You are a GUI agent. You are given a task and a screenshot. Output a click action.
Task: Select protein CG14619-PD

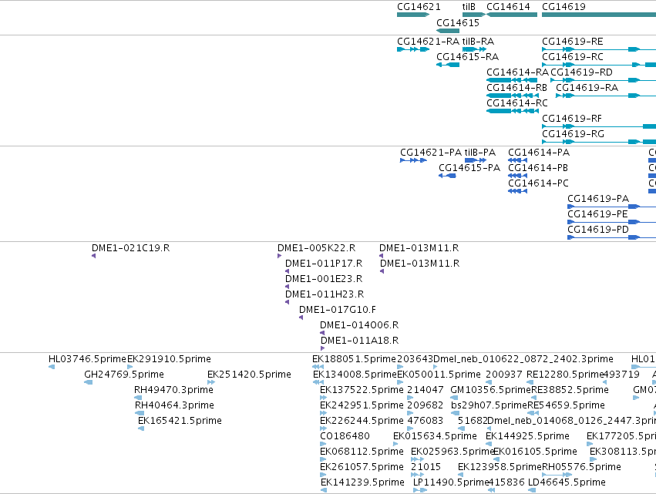tap(611, 238)
